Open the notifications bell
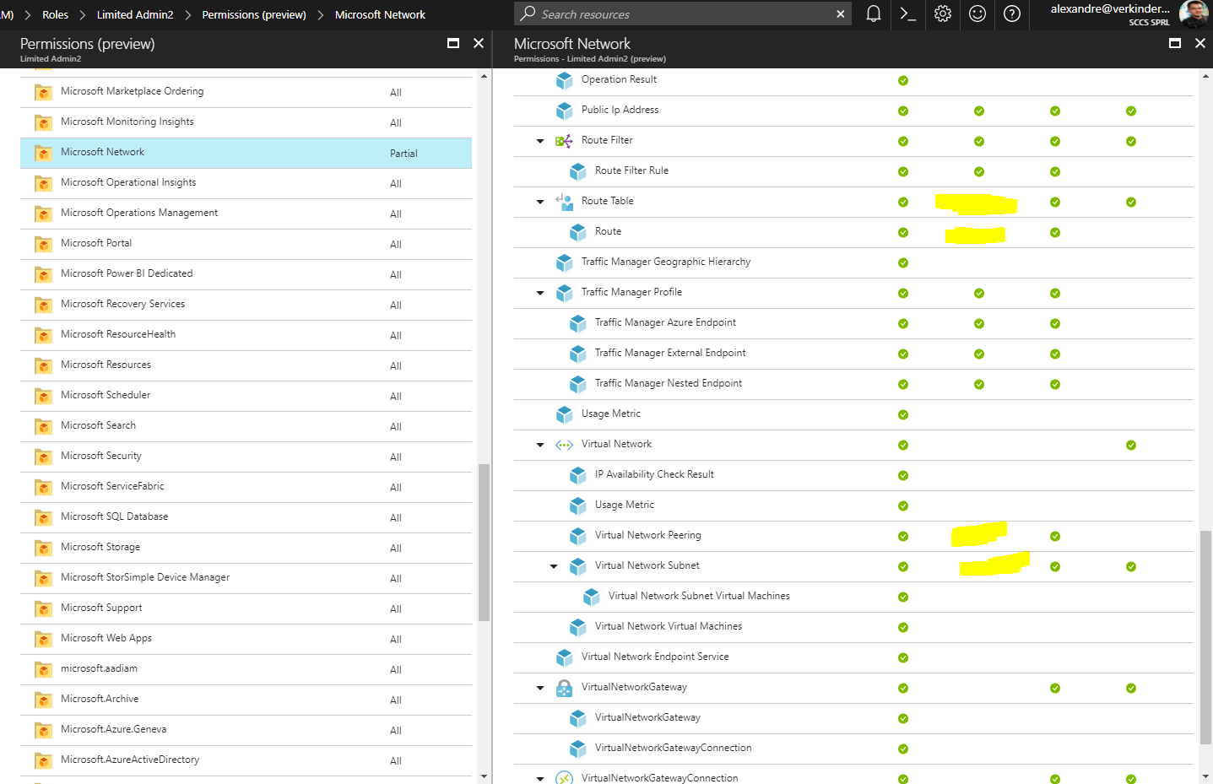Image resolution: width=1213 pixels, height=784 pixels. coord(873,14)
